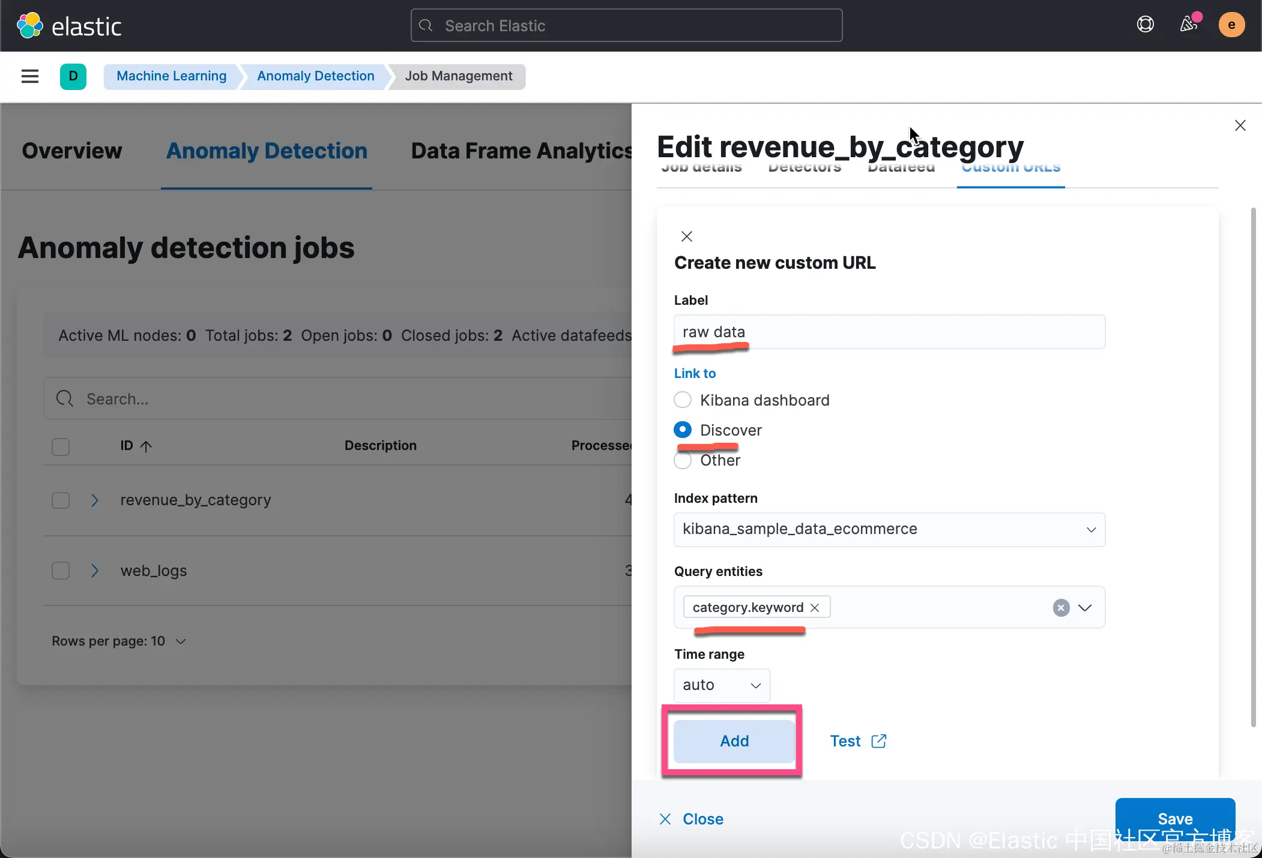Open the help lifebuoy icon
Screen dimensions: 1262x858
pos(1145,25)
